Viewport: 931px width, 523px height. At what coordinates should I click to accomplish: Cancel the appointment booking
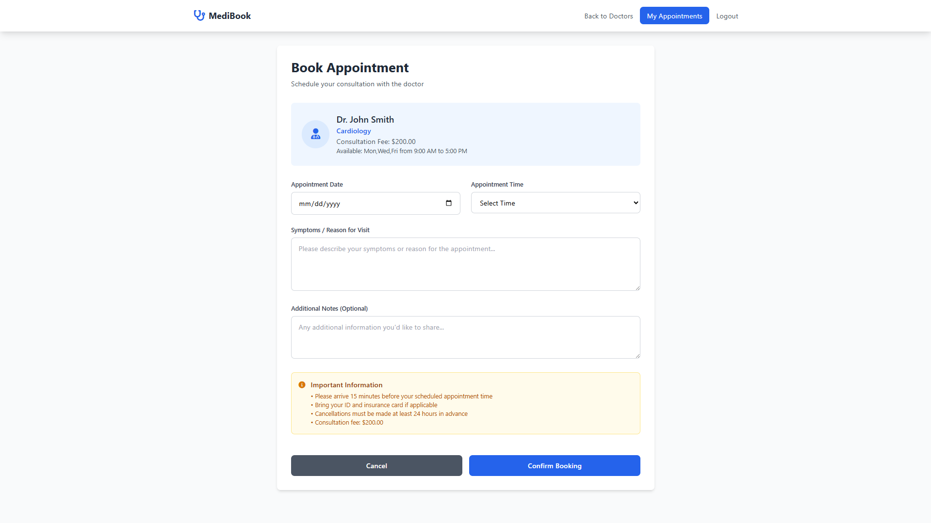[376, 465]
